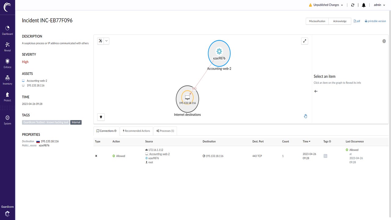This screenshot has height=220, width=391.
Task: Open the Reveal section in sidebar
Action: coord(7,47)
